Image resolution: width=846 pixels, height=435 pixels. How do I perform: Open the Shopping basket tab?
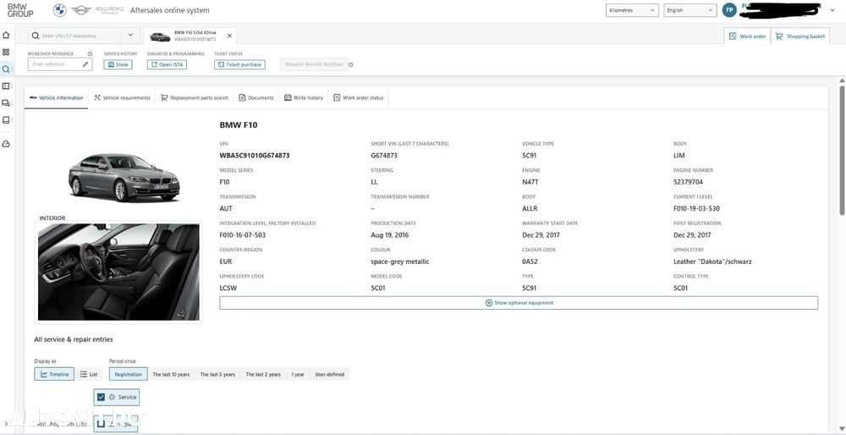click(800, 36)
